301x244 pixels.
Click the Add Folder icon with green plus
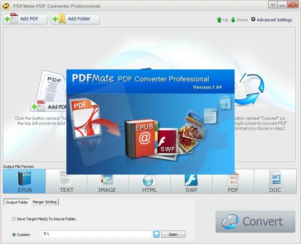tap(59, 18)
